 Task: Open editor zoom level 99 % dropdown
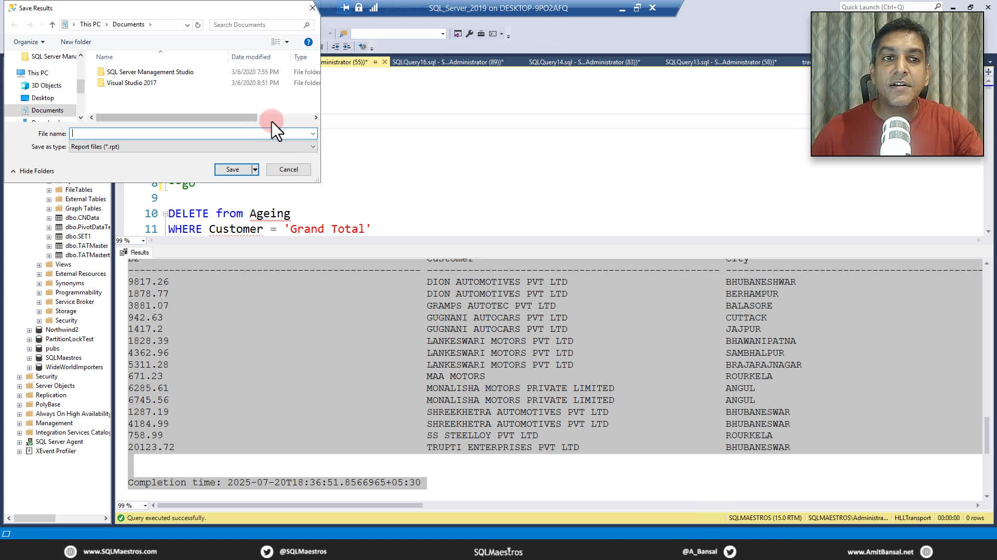[x=143, y=241]
